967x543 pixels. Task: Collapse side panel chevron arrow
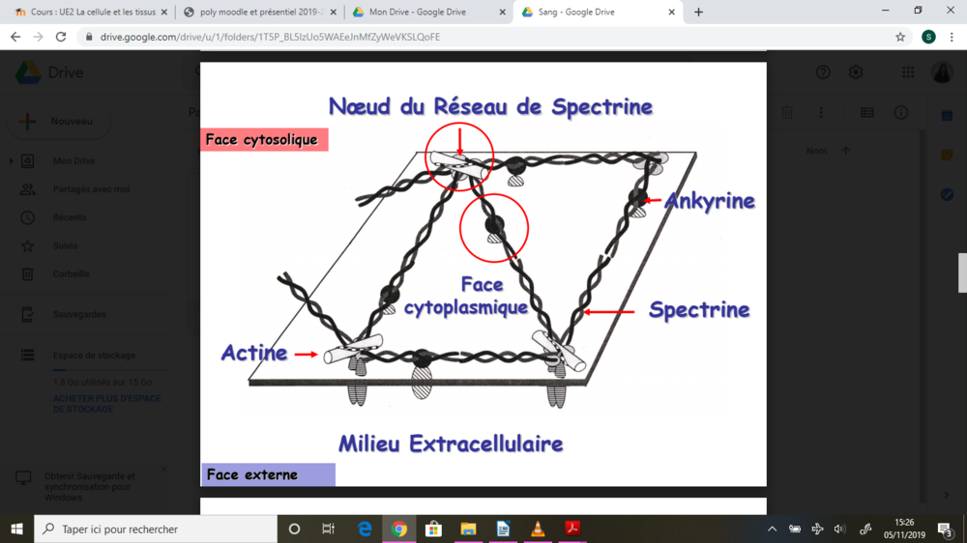[947, 495]
